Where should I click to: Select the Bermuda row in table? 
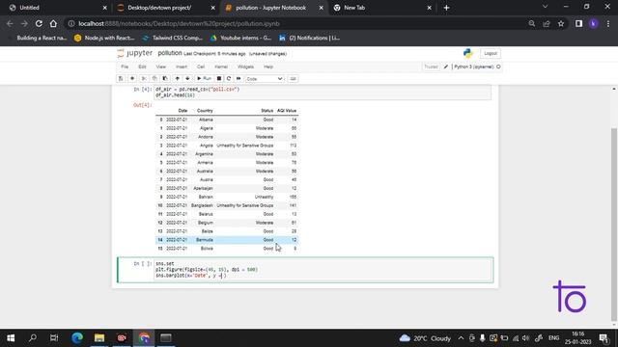coord(227,240)
